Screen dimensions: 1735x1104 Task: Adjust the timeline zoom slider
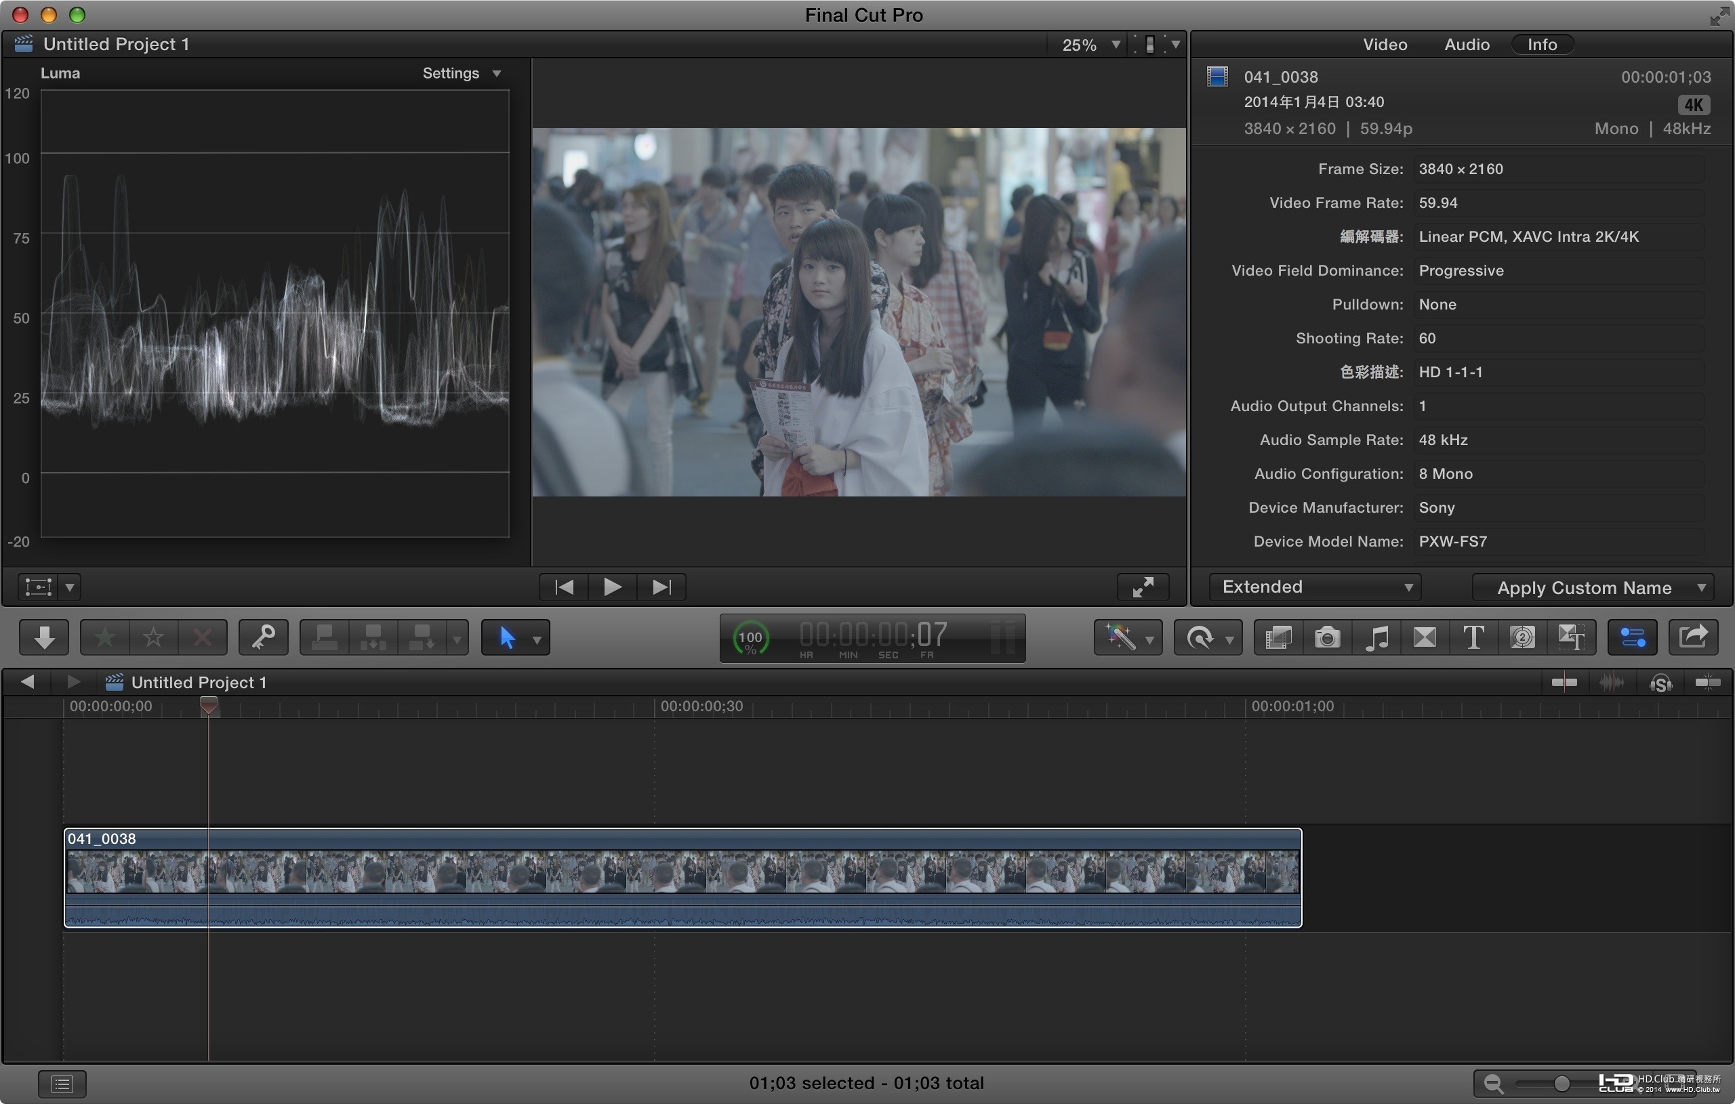click(x=1561, y=1083)
